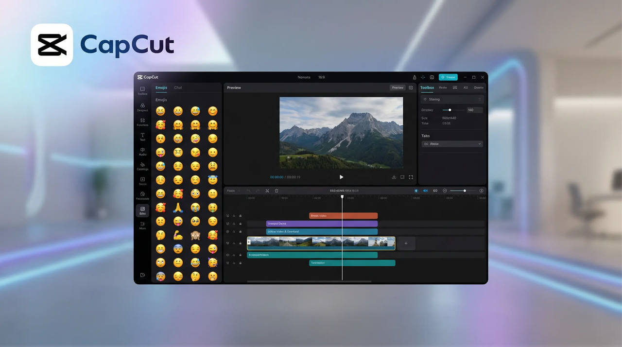This screenshot has height=347, width=622.
Task: Click the orange clip on the timeline
Action: click(343, 216)
